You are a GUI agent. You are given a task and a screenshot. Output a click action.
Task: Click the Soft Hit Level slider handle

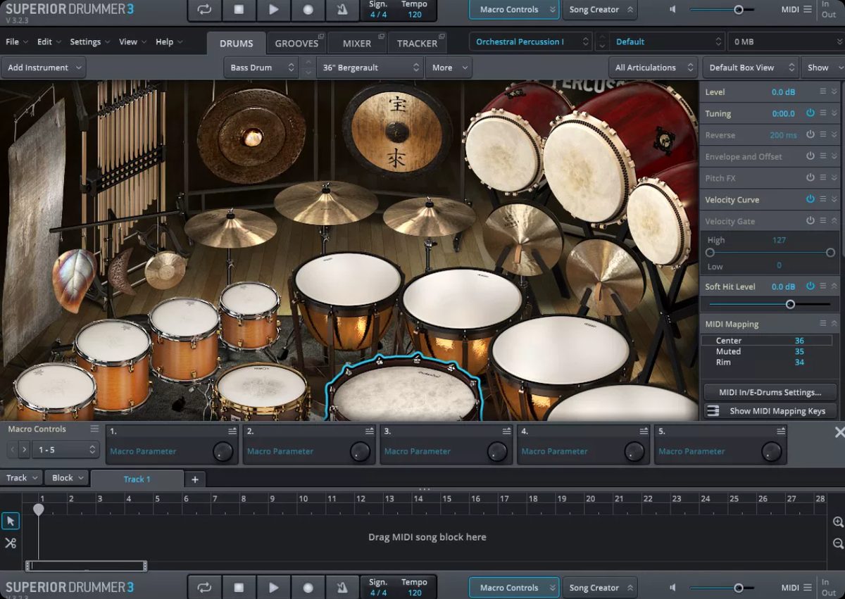click(x=790, y=304)
